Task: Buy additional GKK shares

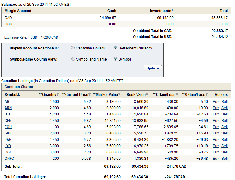Action: click(x=215, y=133)
